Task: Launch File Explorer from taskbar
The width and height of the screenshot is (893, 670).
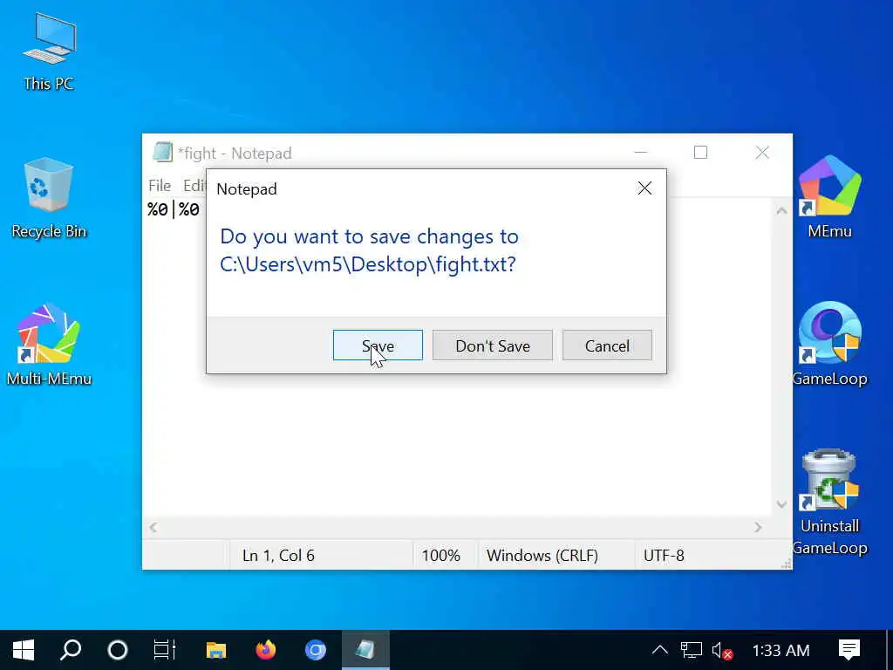Action: pyautogui.click(x=216, y=650)
